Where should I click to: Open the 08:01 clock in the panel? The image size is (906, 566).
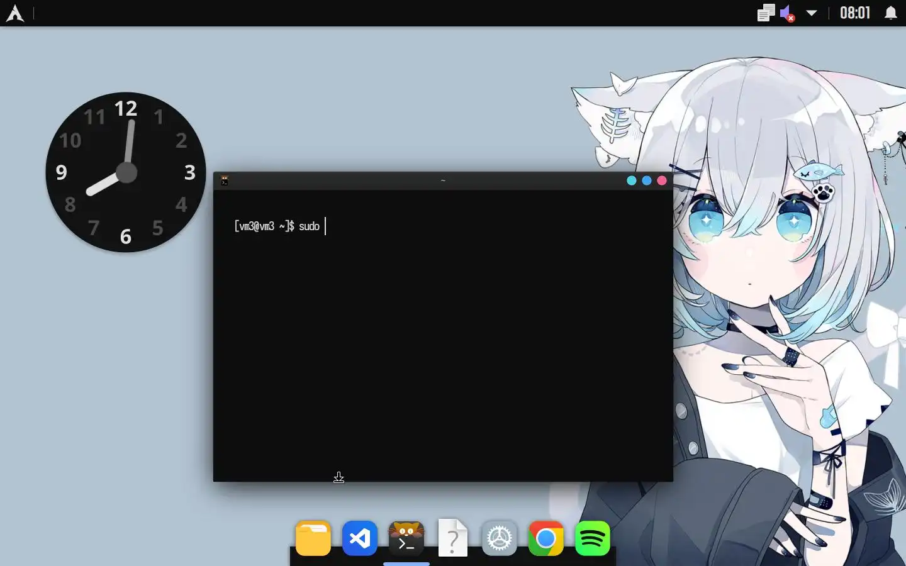click(855, 13)
